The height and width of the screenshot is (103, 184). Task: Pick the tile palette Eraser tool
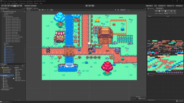(171, 11)
